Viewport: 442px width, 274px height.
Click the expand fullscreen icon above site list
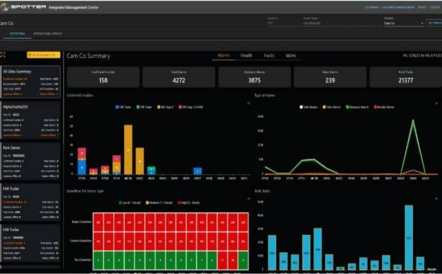click(x=3, y=55)
